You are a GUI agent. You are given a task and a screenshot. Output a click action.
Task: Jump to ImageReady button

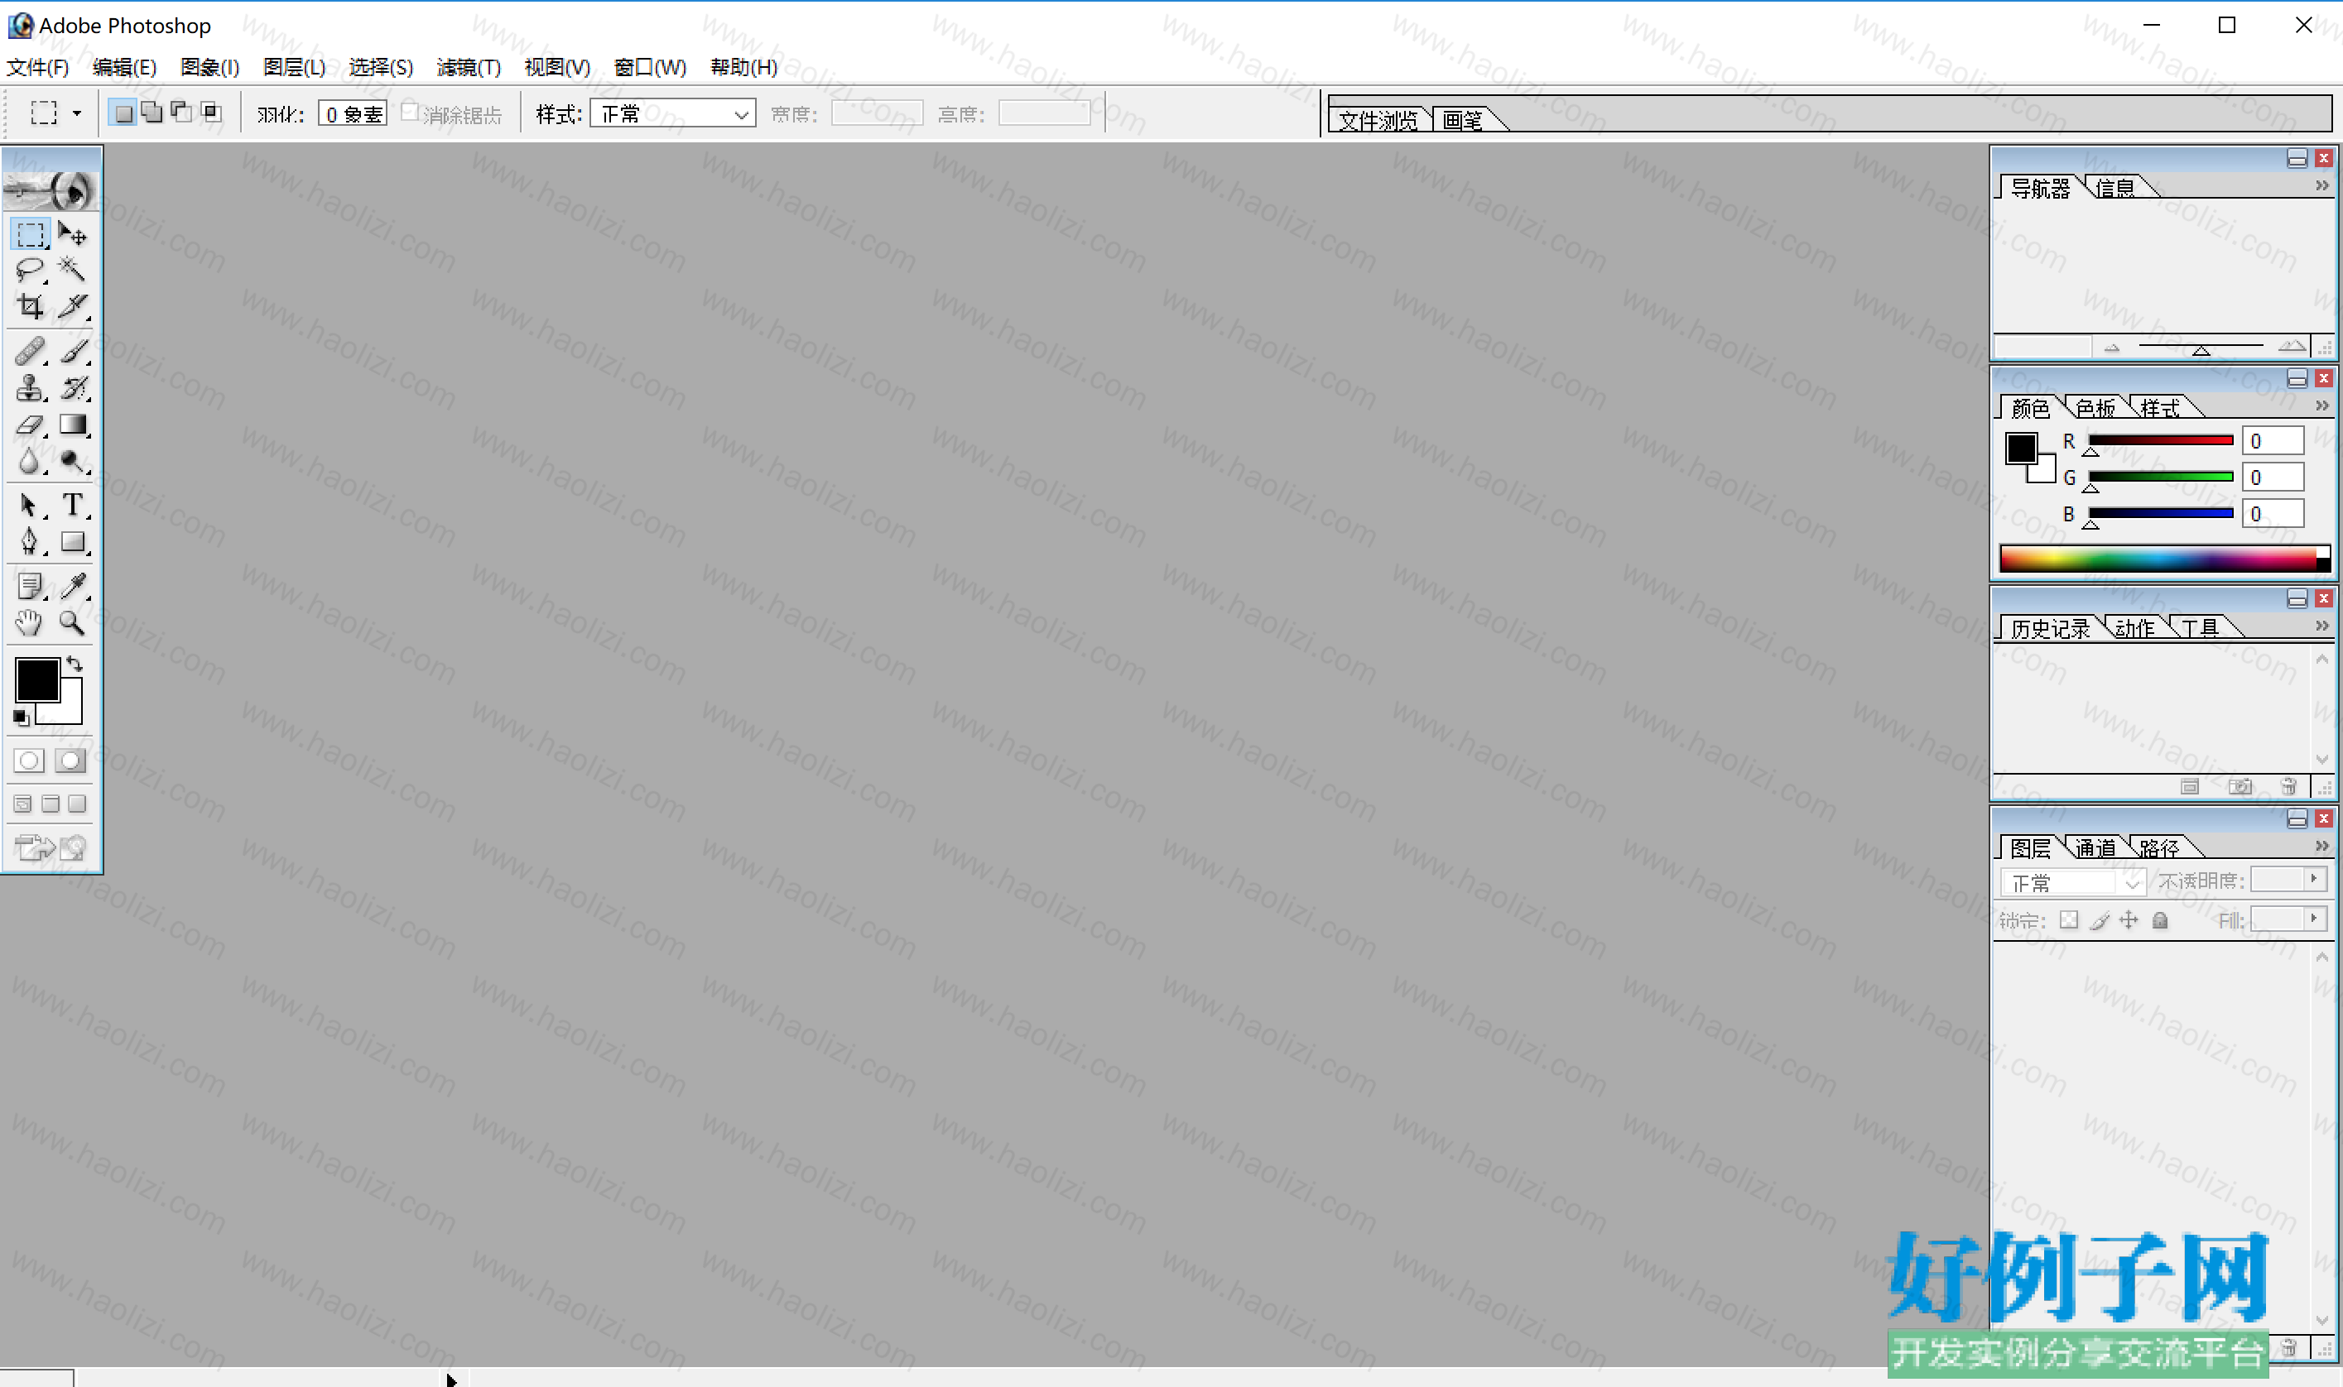coord(51,847)
